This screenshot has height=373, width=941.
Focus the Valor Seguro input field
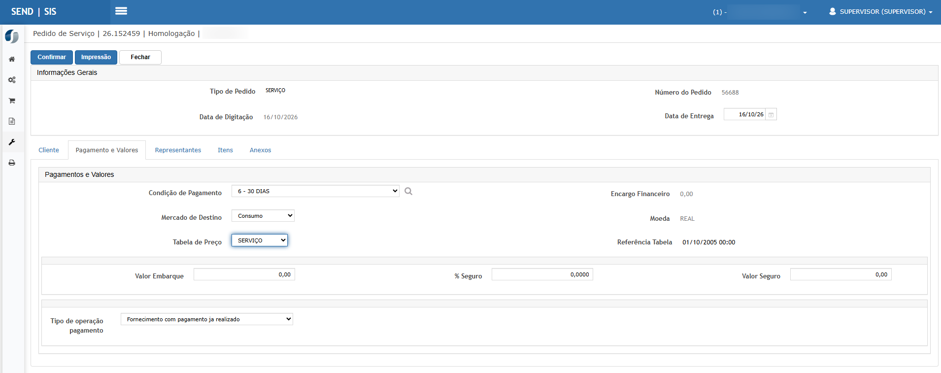(x=841, y=274)
